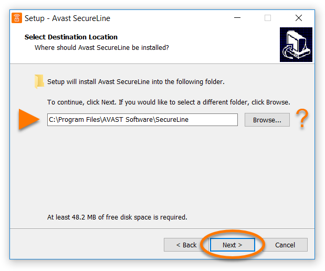Click inside the installation folder path field
This screenshot has width=325, height=271.
click(142, 120)
